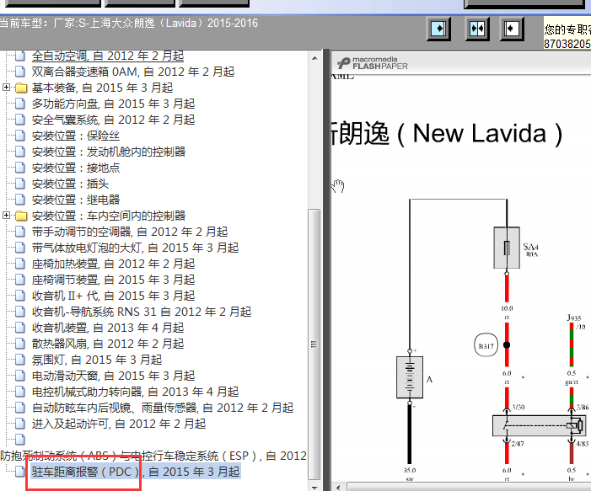The width and height of the screenshot is (591, 491).
Task: Select 安装位置：车内空间内的控制器 folder entry
Action: click(x=109, y=216)
